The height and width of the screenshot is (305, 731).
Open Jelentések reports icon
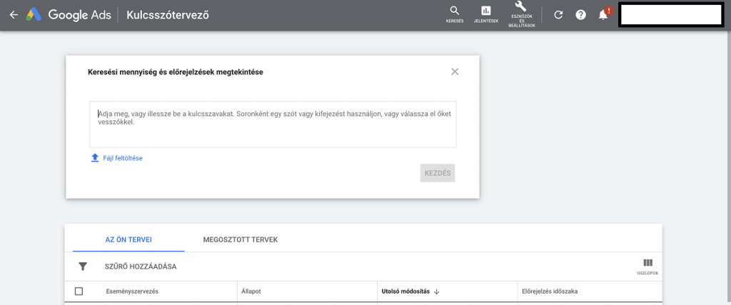486,14
